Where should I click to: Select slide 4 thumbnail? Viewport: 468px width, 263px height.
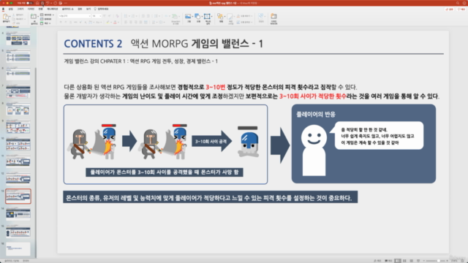(x=18, y=39)
